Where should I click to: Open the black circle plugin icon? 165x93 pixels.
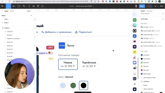(x=135, y=31)
